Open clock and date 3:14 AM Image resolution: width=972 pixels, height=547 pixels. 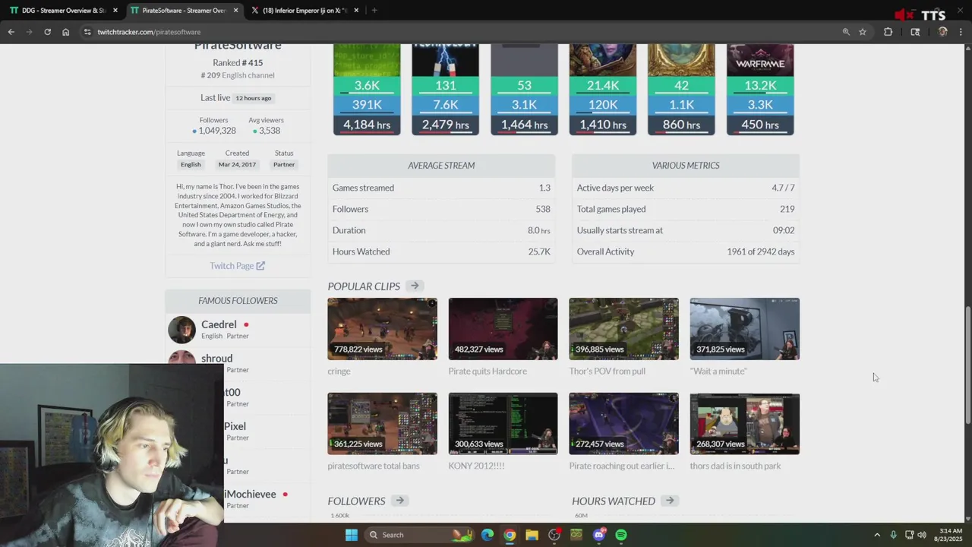click(x=951, y=535)
